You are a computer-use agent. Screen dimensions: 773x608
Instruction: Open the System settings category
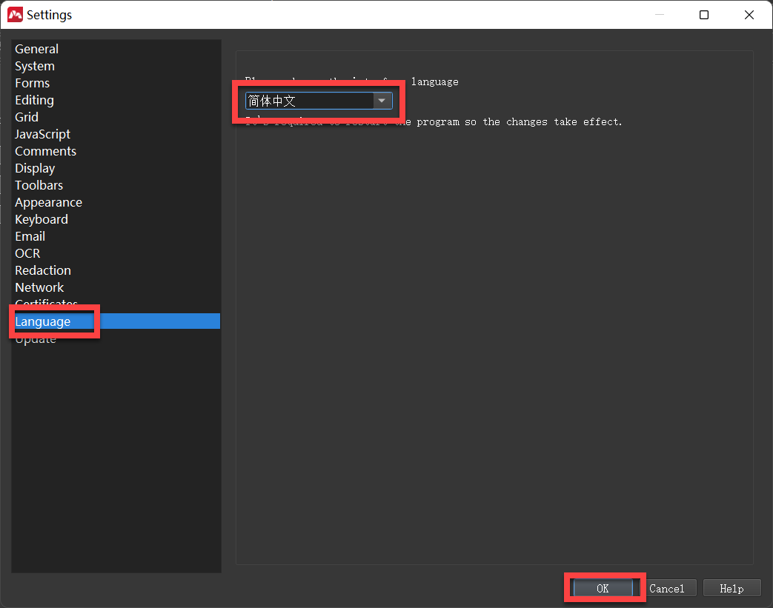[35, 66]
